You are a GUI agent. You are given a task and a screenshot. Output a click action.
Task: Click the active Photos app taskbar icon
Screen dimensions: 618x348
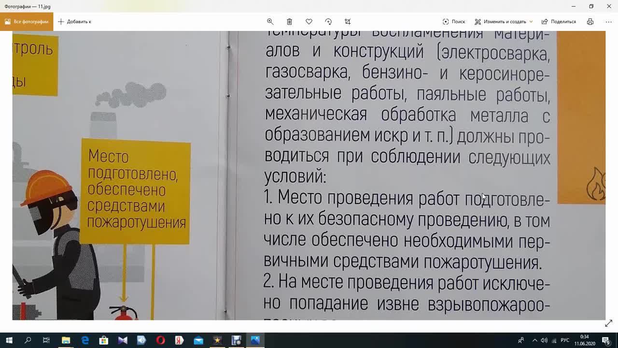255,340
